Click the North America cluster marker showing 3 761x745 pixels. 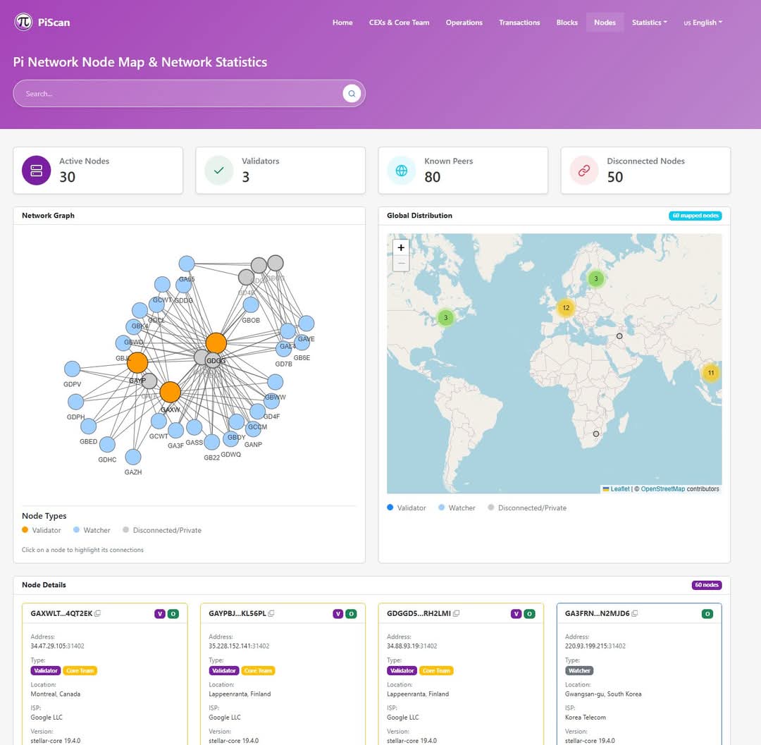445,318
